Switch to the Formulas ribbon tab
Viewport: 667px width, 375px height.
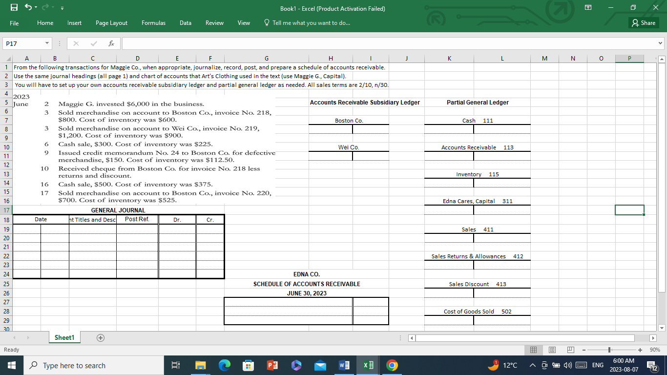(x=153, y=22)
